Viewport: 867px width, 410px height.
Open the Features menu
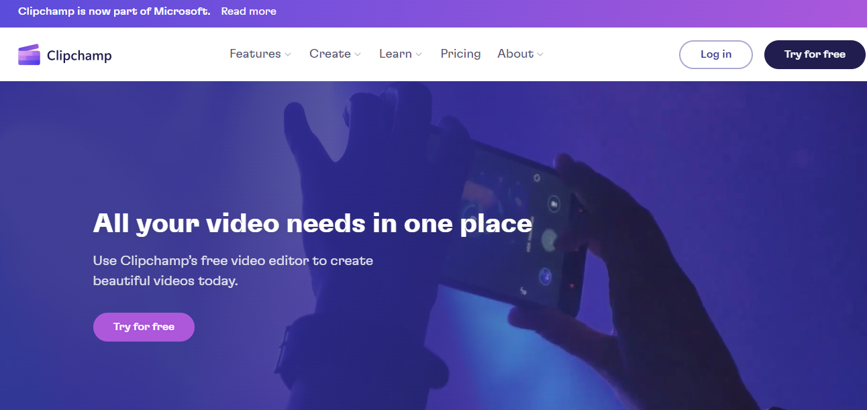[x=255, y=54]
